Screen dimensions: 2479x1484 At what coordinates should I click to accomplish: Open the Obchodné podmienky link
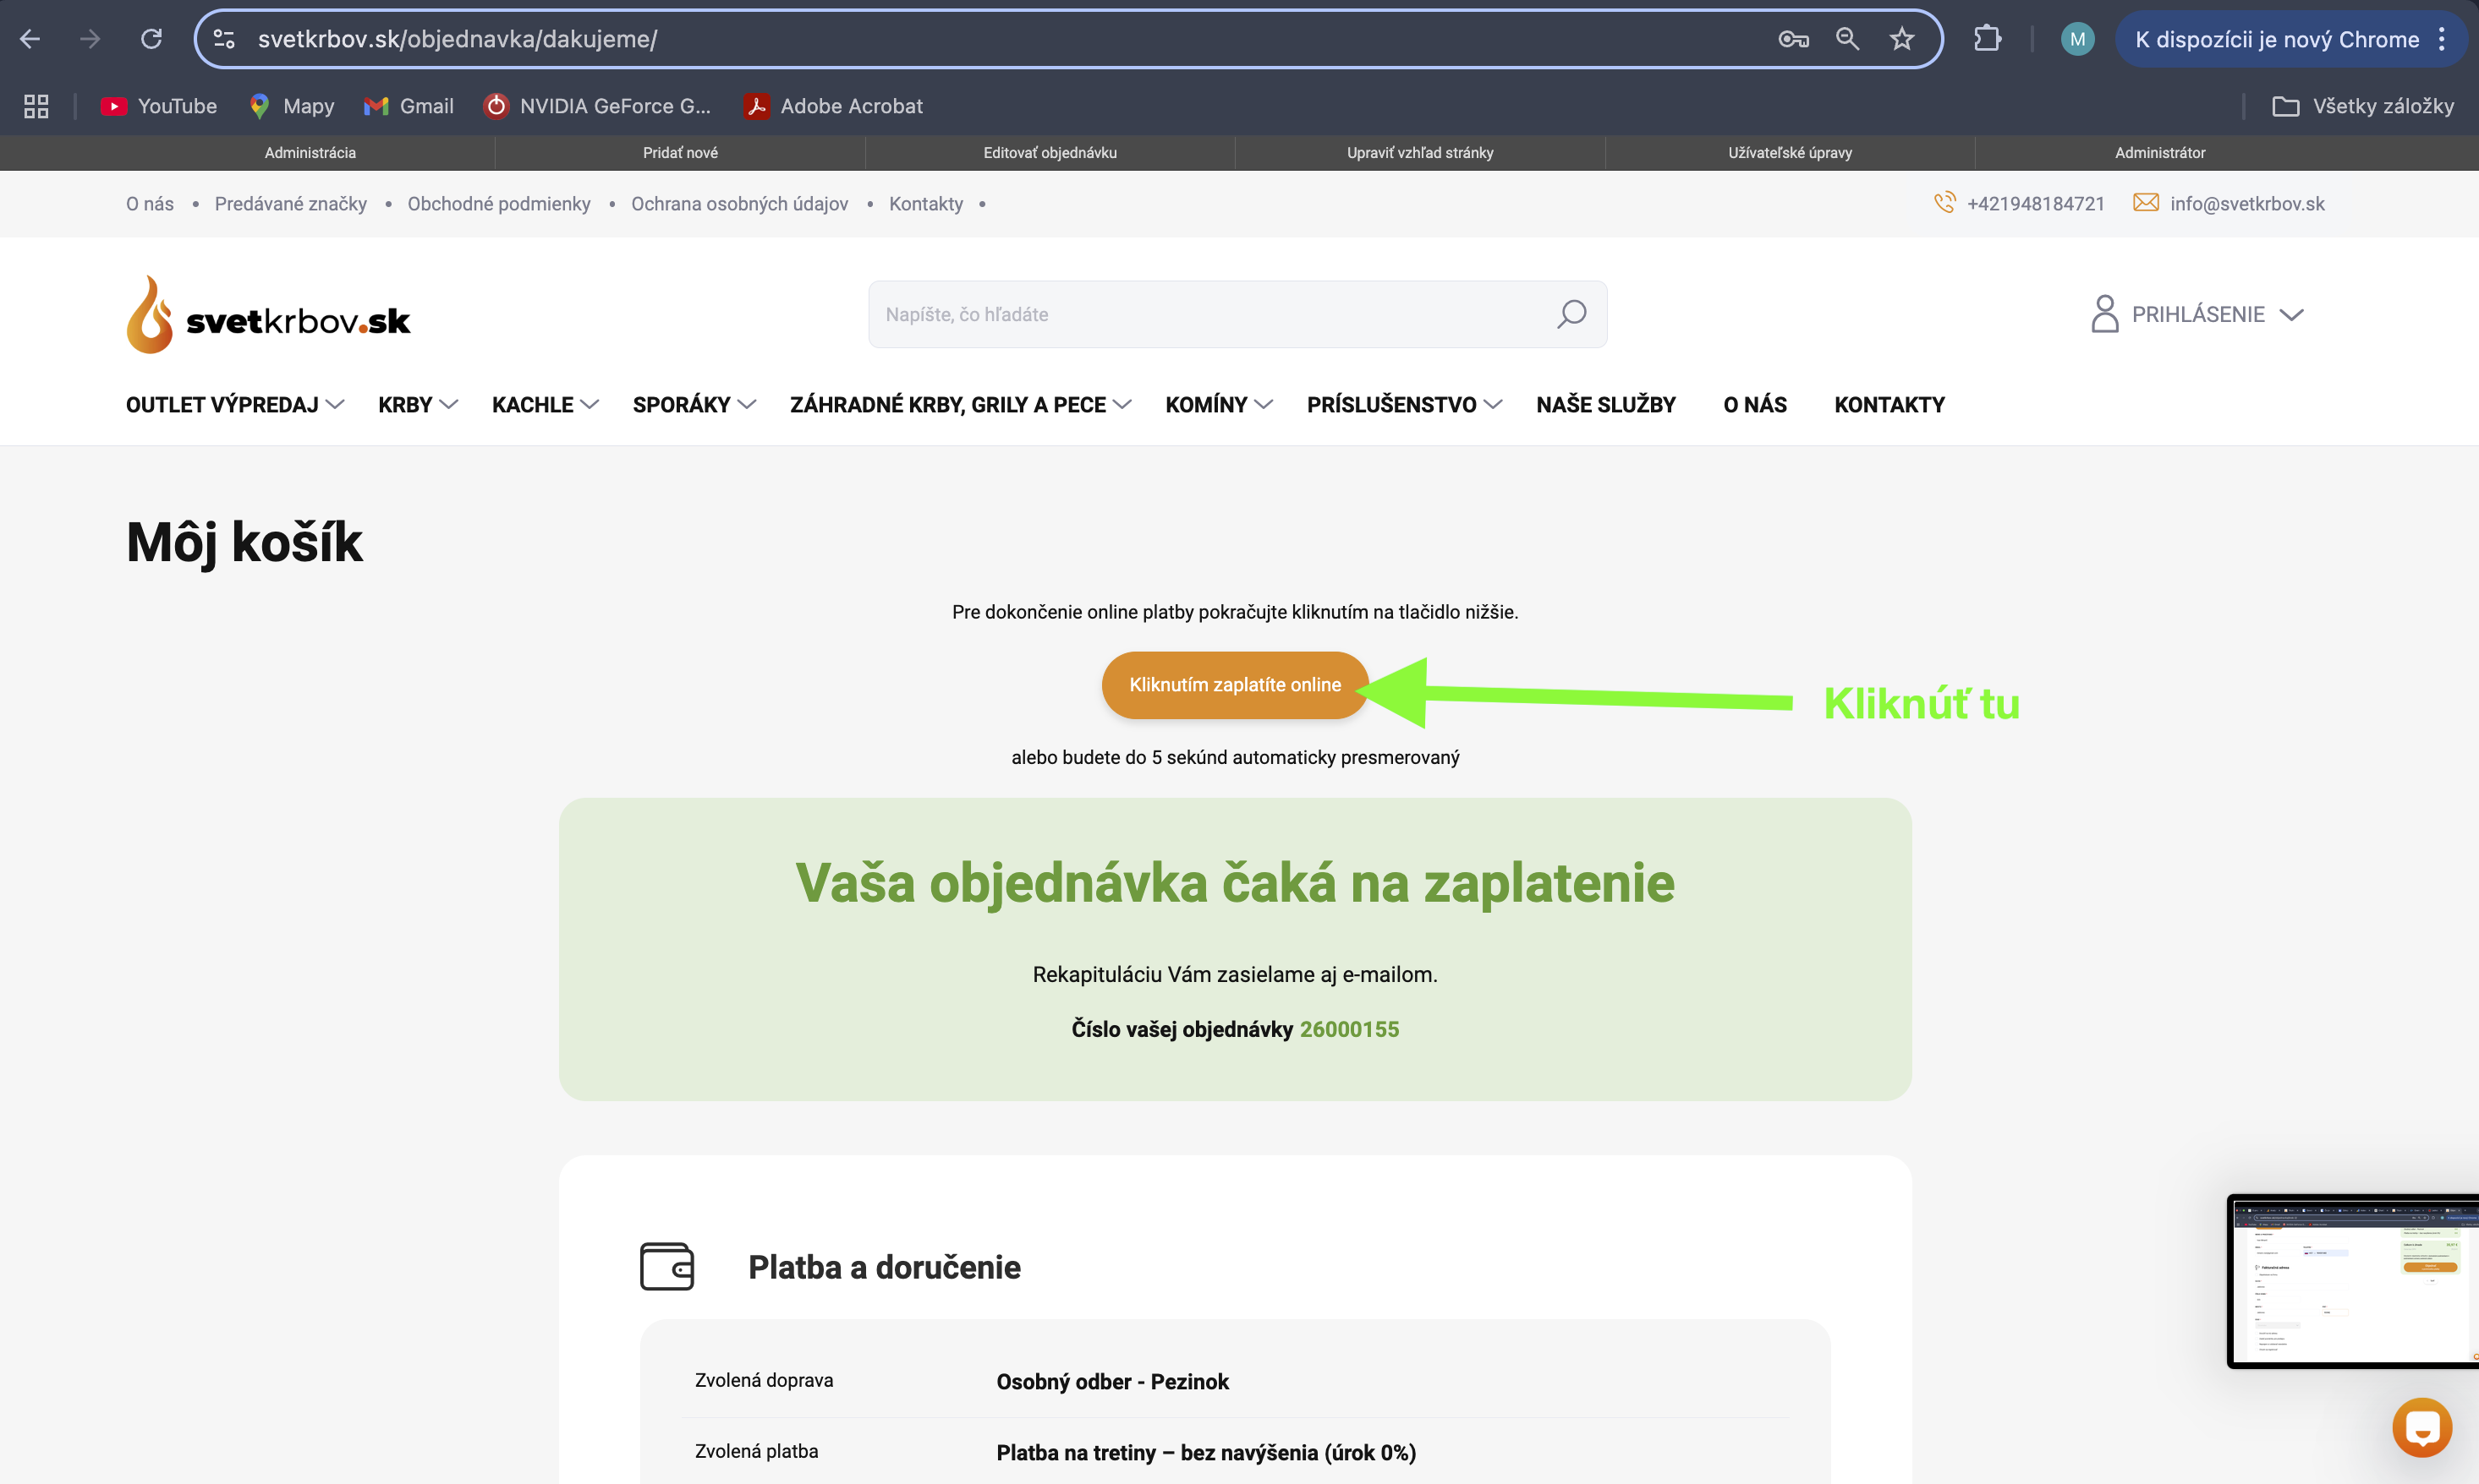pyautogui.click(x=498, y=204)
